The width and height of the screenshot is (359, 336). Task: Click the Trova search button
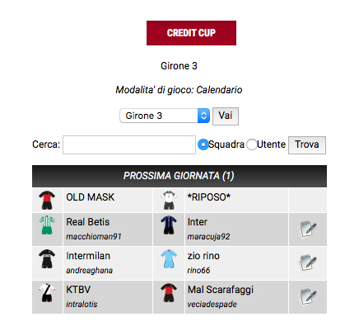tap(307, 145)
